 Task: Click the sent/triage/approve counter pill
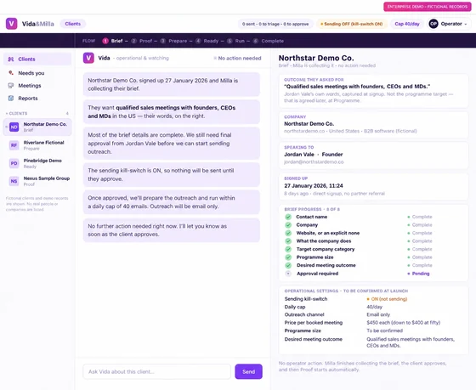275,24
